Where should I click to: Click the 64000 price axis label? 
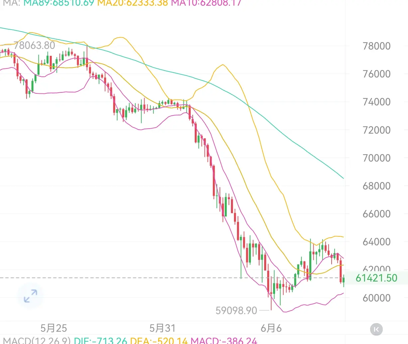[x=376, y=242]
